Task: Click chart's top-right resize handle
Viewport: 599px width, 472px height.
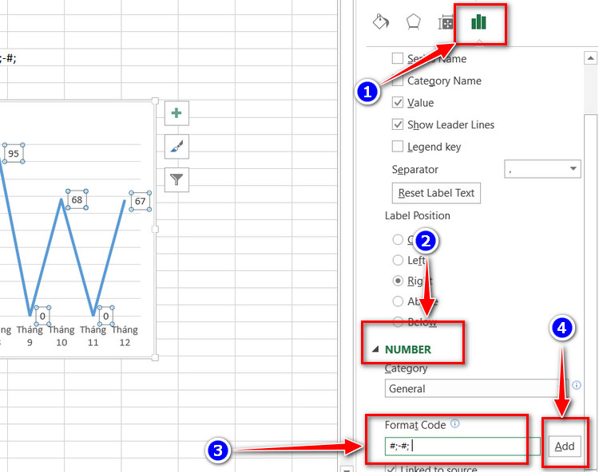Action: point(155,100)
